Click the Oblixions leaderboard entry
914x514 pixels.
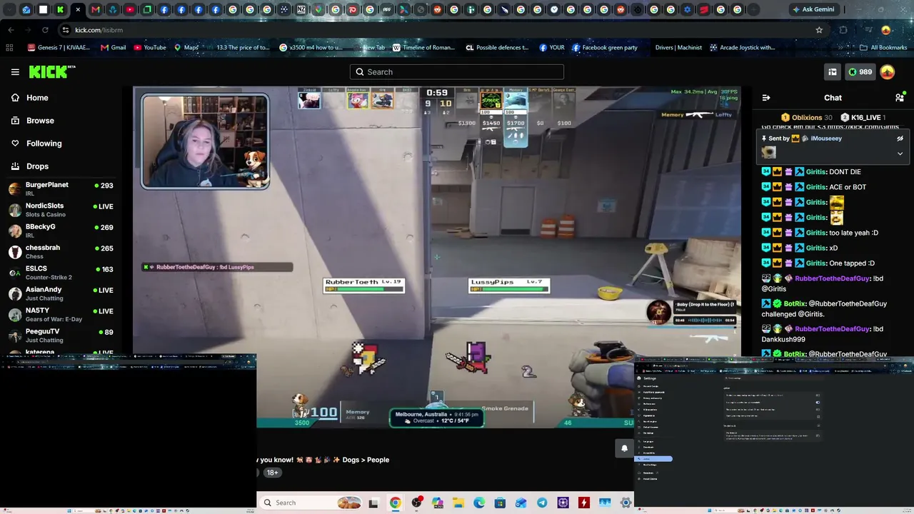click(806, 118)
